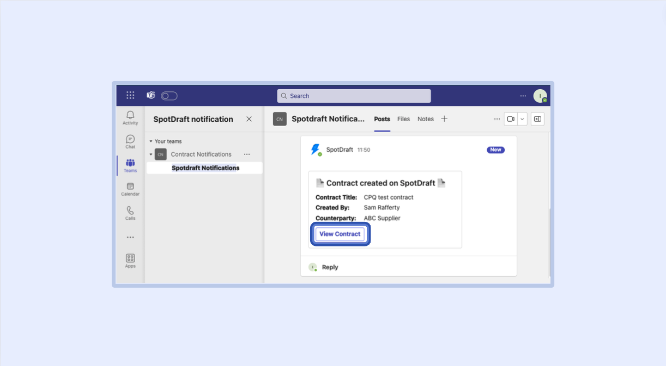Switch to the Notes tab
This screenshot has width=666, height=366.
pos(426,119)
